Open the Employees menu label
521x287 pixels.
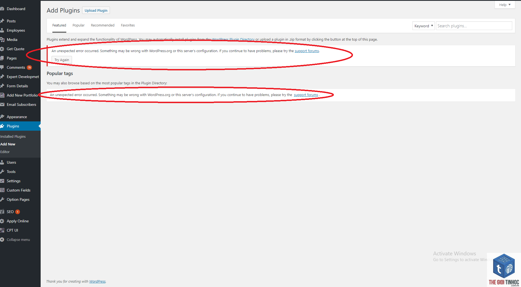coord(16,30)
